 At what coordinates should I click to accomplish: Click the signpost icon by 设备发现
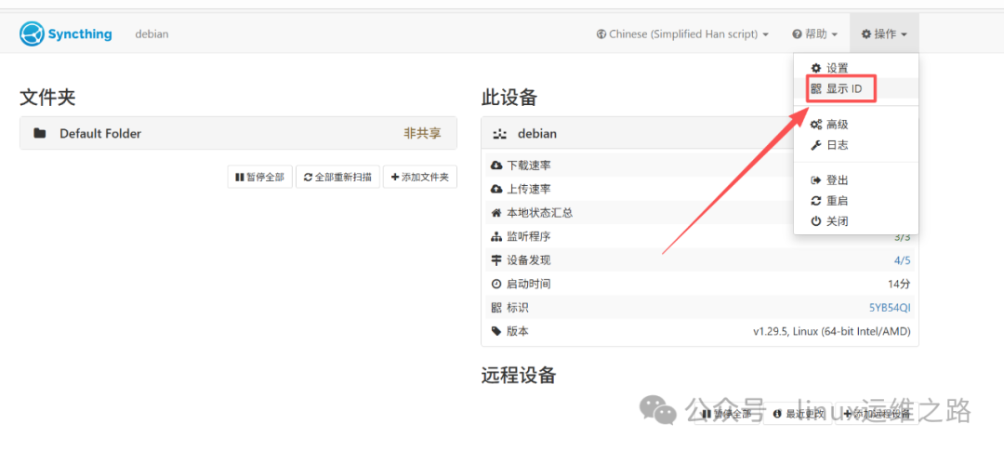496,260
